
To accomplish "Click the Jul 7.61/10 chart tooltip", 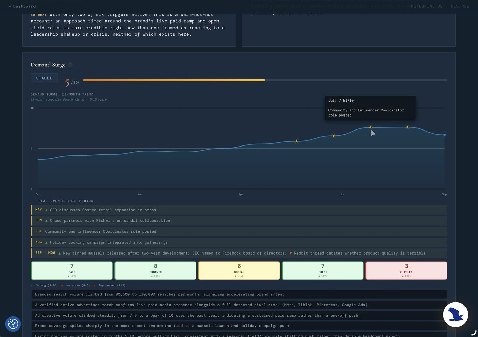I will [370, 108].
